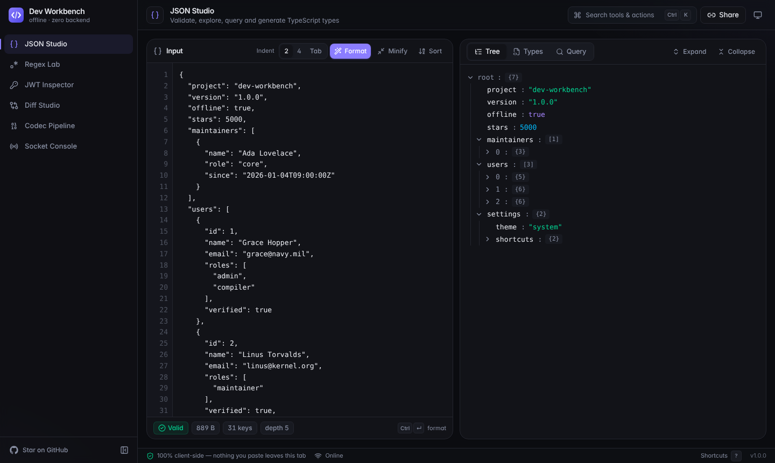Set indent to 2 spaces
Image resolution: width=775 pixels, height=463 pixels.
(286, 51)
